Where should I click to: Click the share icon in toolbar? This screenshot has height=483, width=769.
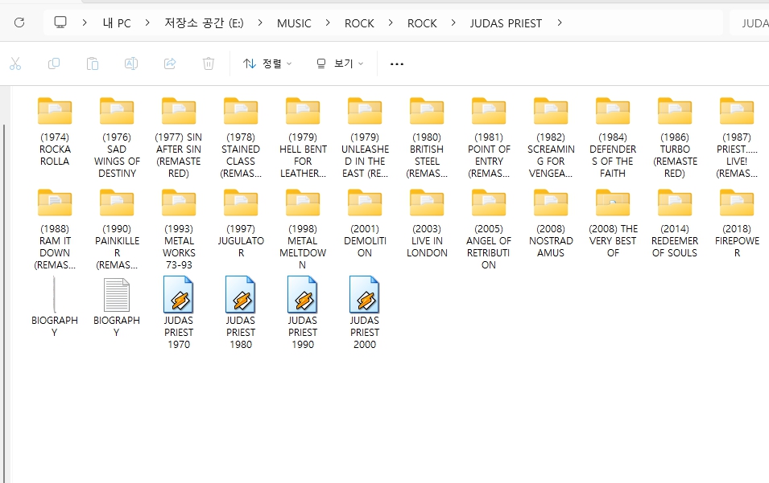(x=170, y=63)
